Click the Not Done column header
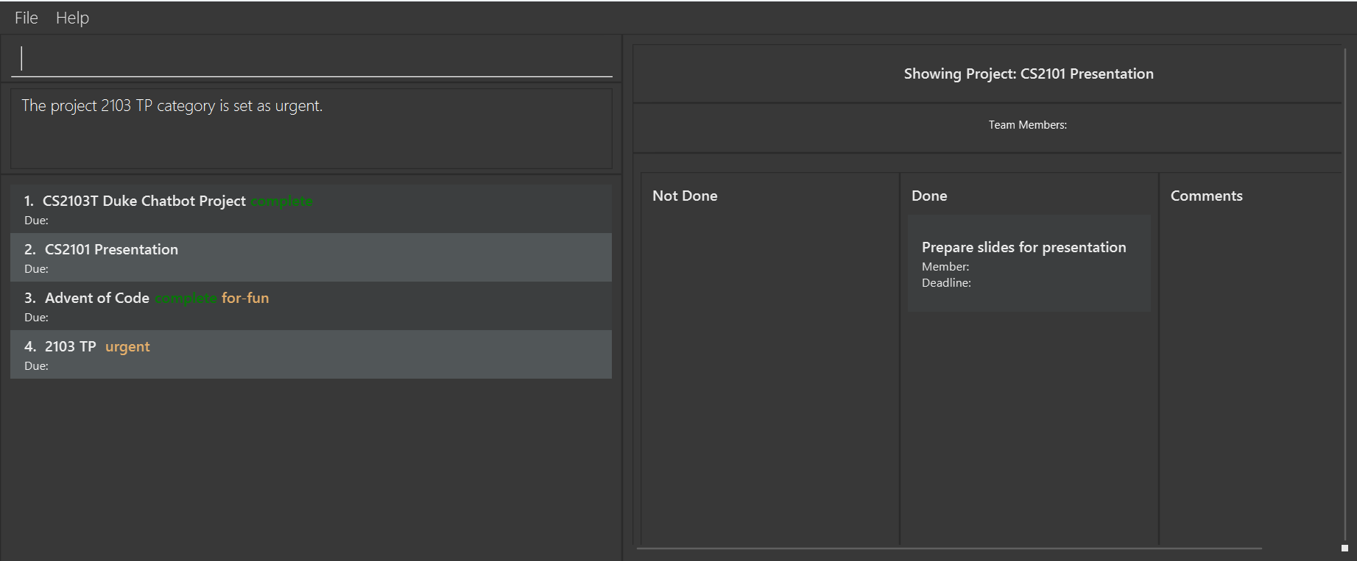The height and width of the screenshot is (561, 1357). click(x=685, y=196)
